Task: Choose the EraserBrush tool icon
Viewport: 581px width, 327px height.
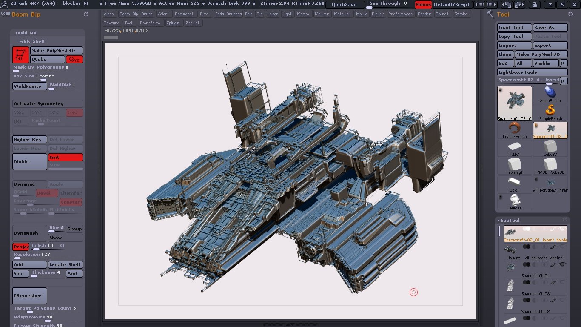Action: click(x=514, y=129)
